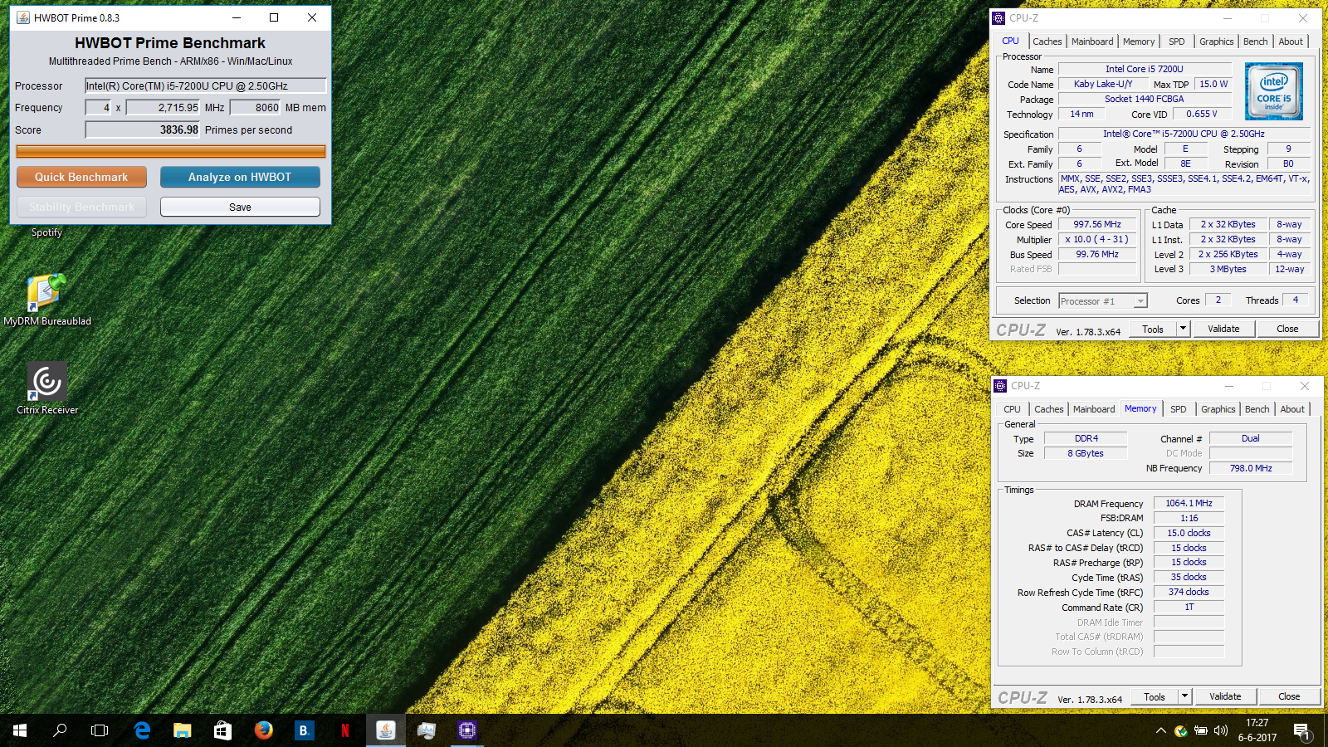The width and height of the screenshot is (1328, 747).
Task: Click the 8060 MB mem field
Action: click(x=255, y=107)
